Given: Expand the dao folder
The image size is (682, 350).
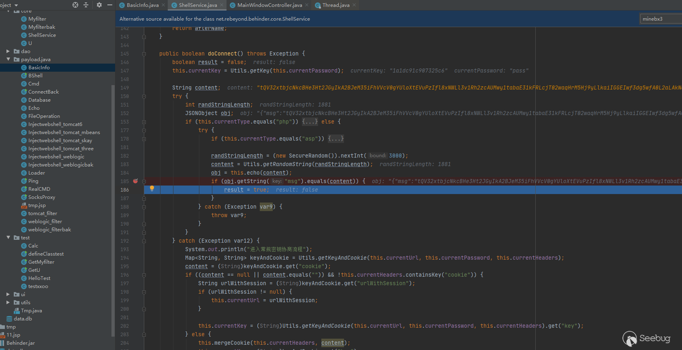Looking at the screenshot, I should click(8, 51).
